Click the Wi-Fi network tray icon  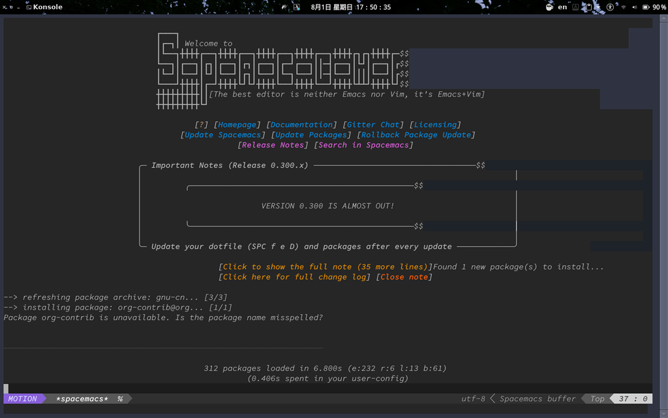[x=622, y=7]
